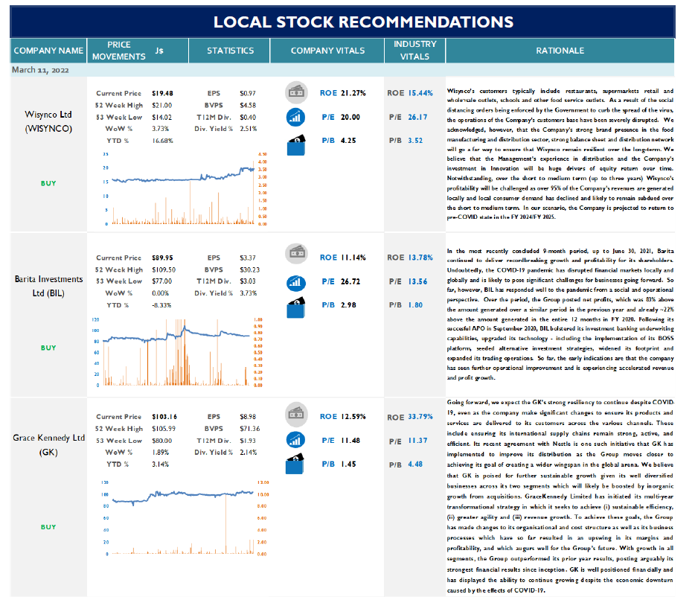The width and height of the screenshot is (695, 597).
Task: Click Barita 52 week high $109.50
Action: 164,269
